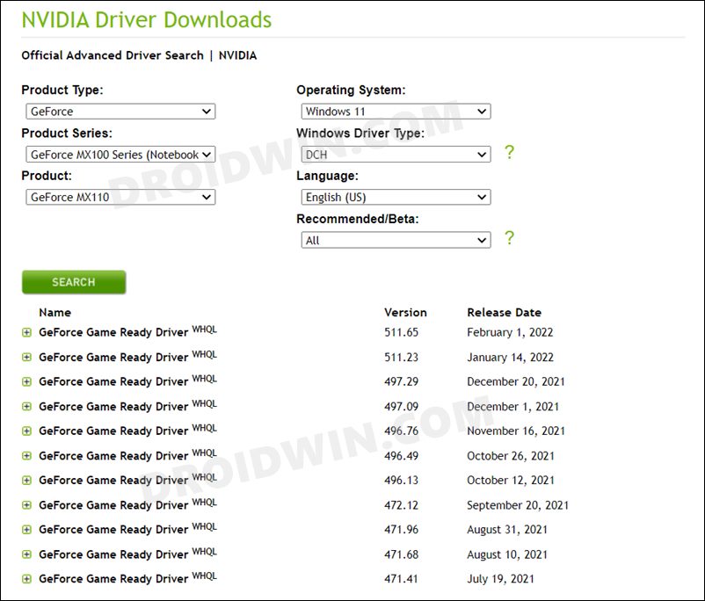705x601 pixels.
Task: Click the NVIDIA Driver Downloads heading
Action: click(x=147, y=20)
